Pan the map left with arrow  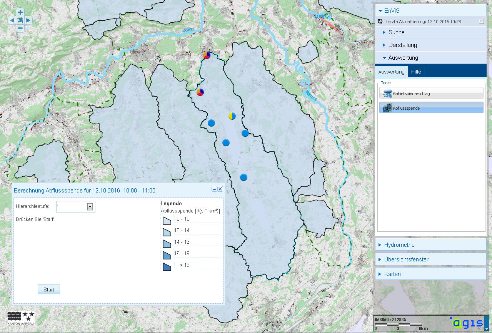[x=12, y=20]
